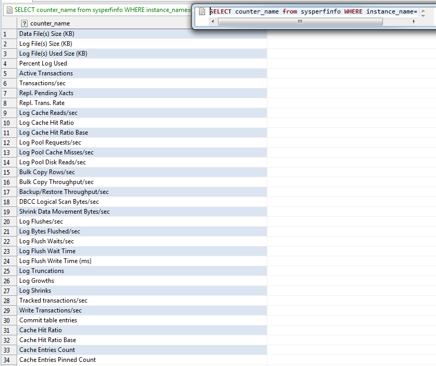
Task: Select the 'Log Cache Hit Ratio' cell in row 10
Action: pos(142,123)
